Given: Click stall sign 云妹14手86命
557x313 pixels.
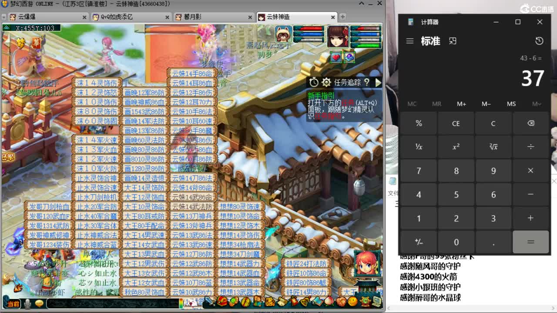Looking at the screenshot, I should 192,73.
